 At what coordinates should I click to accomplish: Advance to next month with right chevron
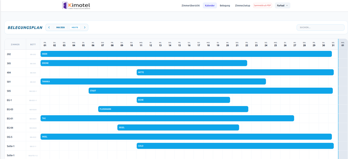[x=84, y=27]
